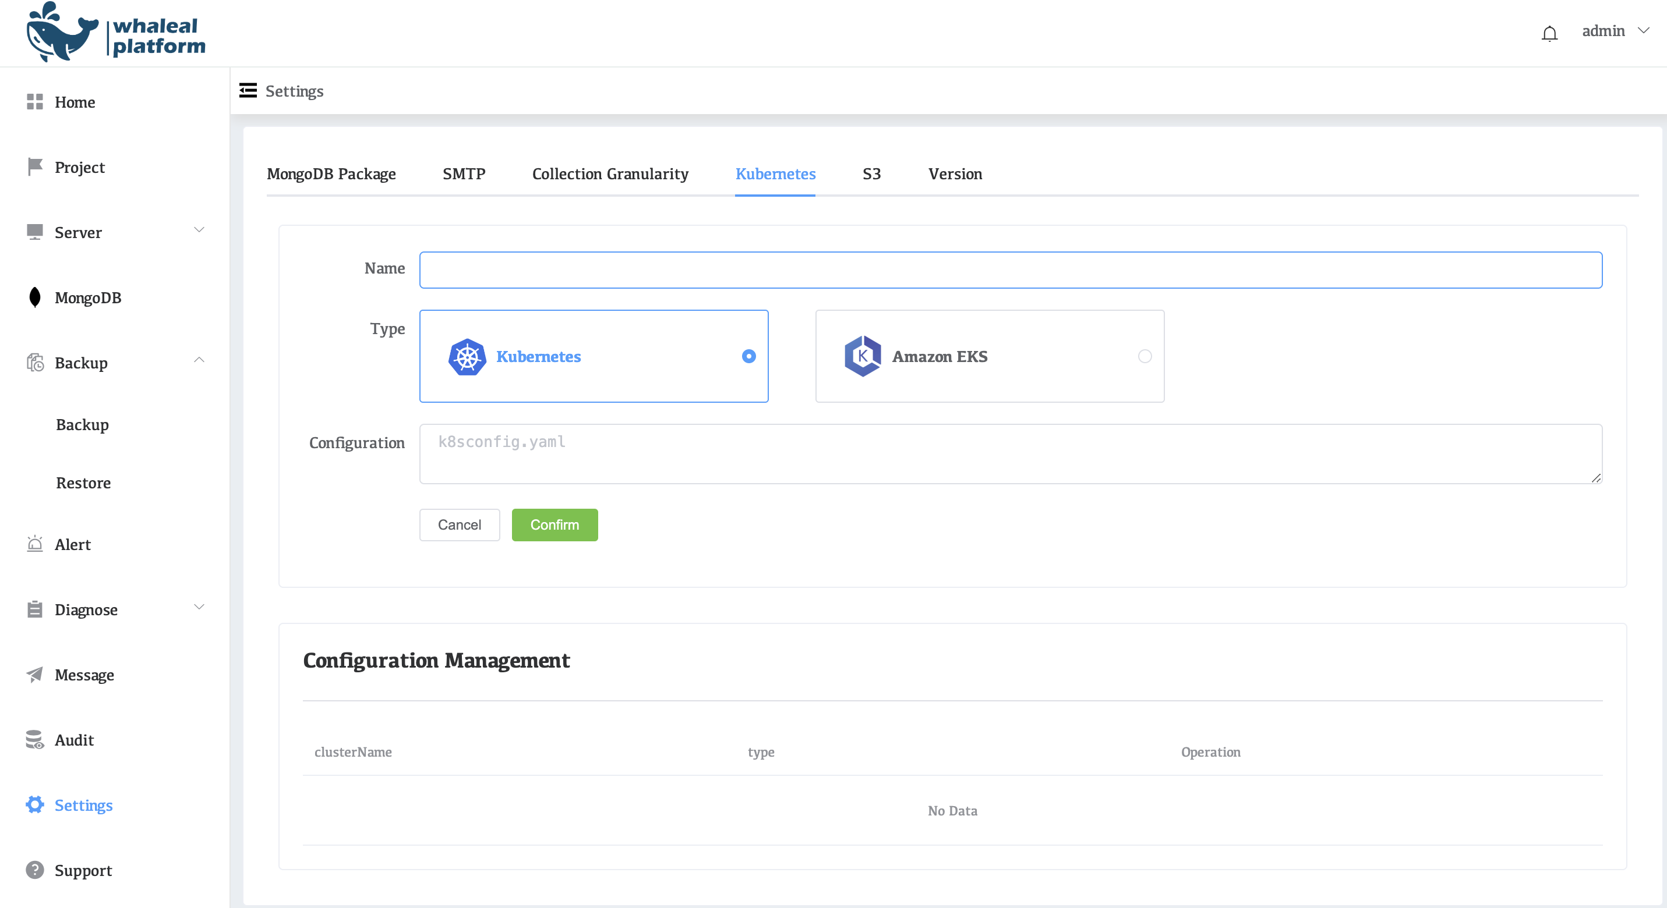Click the Backup sidebar icon
Image resolution: width=1667 pixels, height=908 pixels.
click(35, 362)
